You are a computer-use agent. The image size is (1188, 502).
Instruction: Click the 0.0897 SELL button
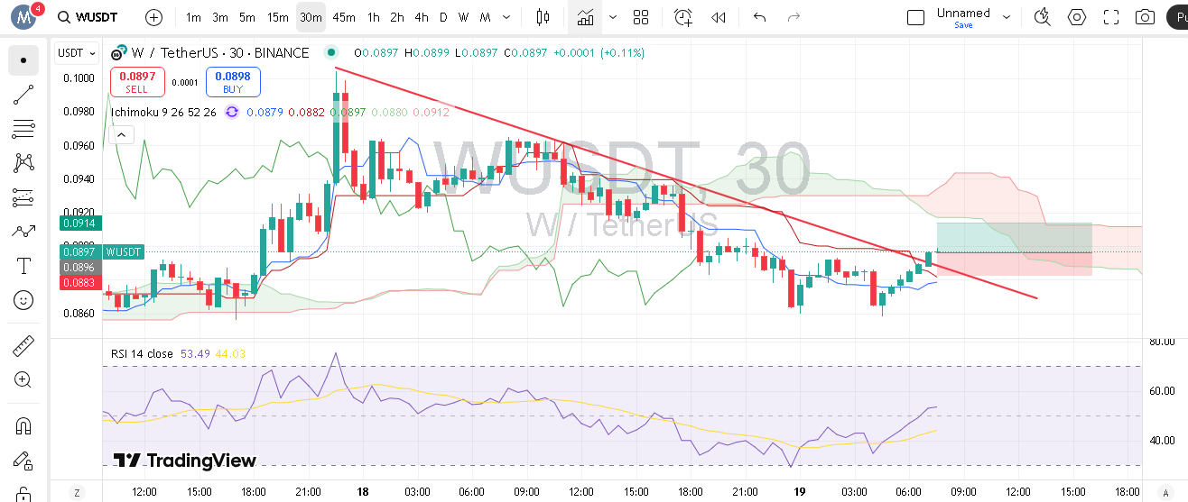pos(137,82)
